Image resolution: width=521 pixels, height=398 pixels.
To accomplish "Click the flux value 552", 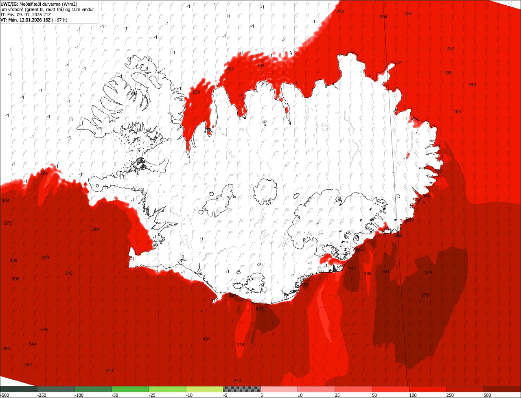I will [305, 285].
